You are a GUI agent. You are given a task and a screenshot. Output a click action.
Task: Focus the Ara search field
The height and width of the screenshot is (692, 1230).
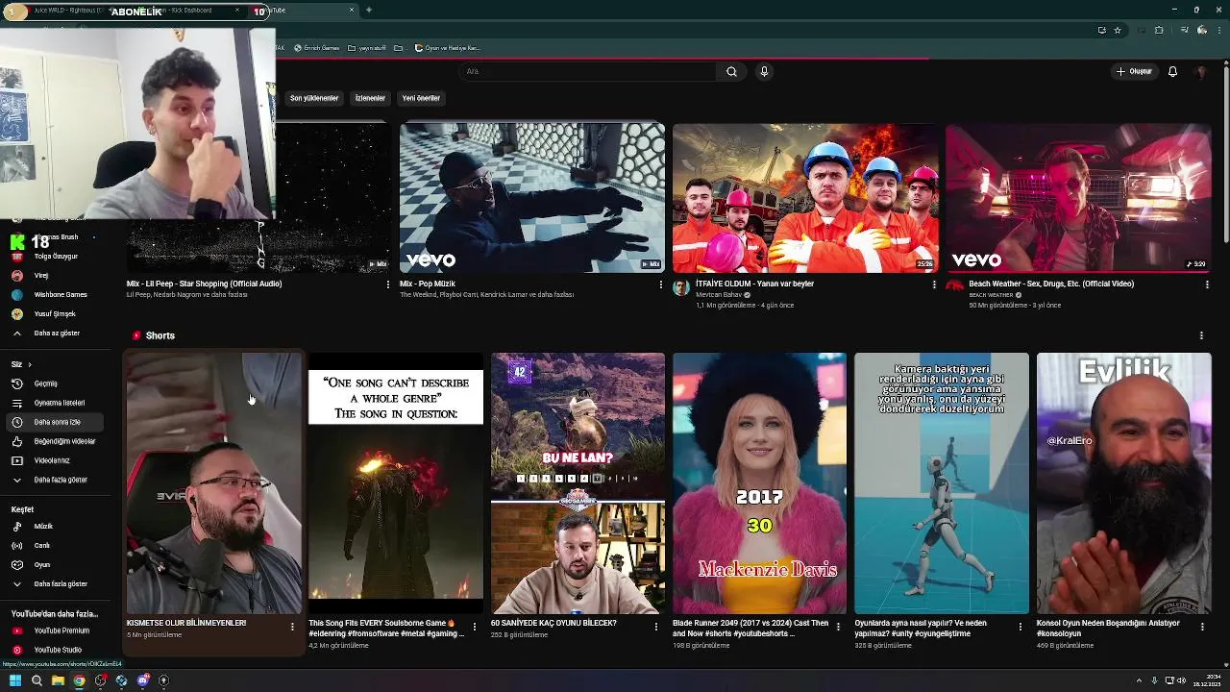point(588,71)
